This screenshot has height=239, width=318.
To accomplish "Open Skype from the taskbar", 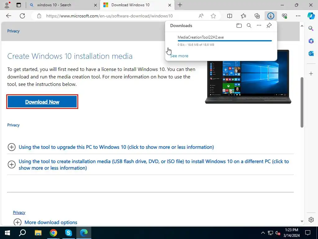I will point(68,233).
